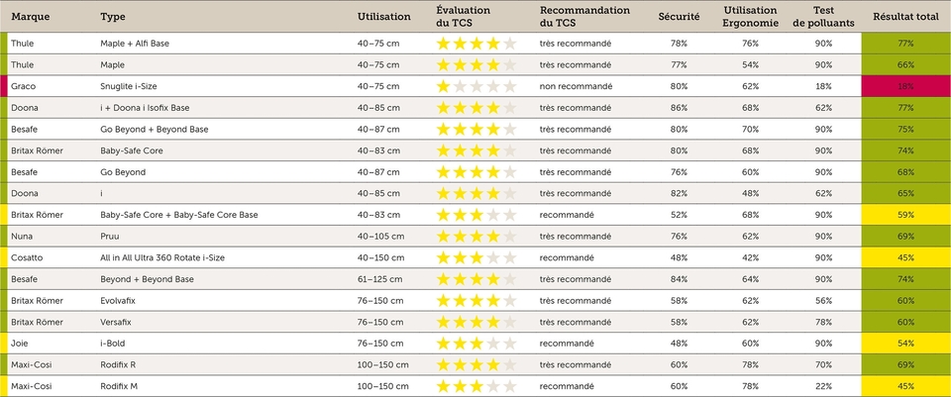Click the green 77% result for Thule Maple + Alfi
951x397 pixels.
pos(906,43)
